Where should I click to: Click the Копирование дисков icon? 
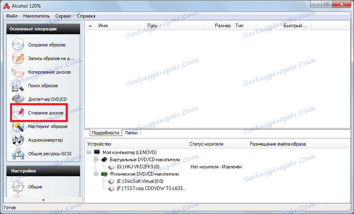pos(18,72)
